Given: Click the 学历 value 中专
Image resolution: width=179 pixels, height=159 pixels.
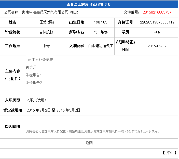Looking at the screenshot, I should 157,32.
